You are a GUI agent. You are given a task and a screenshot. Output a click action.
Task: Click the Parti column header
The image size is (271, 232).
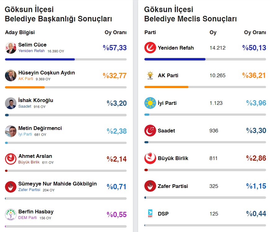point(150,33)
